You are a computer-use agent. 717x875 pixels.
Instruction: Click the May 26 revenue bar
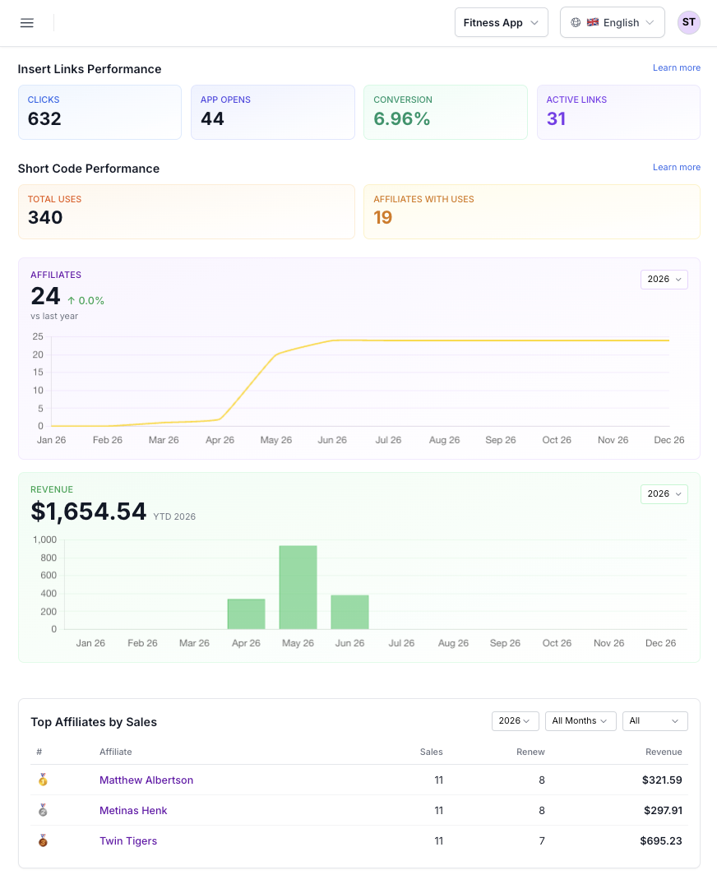pos(298,587)
